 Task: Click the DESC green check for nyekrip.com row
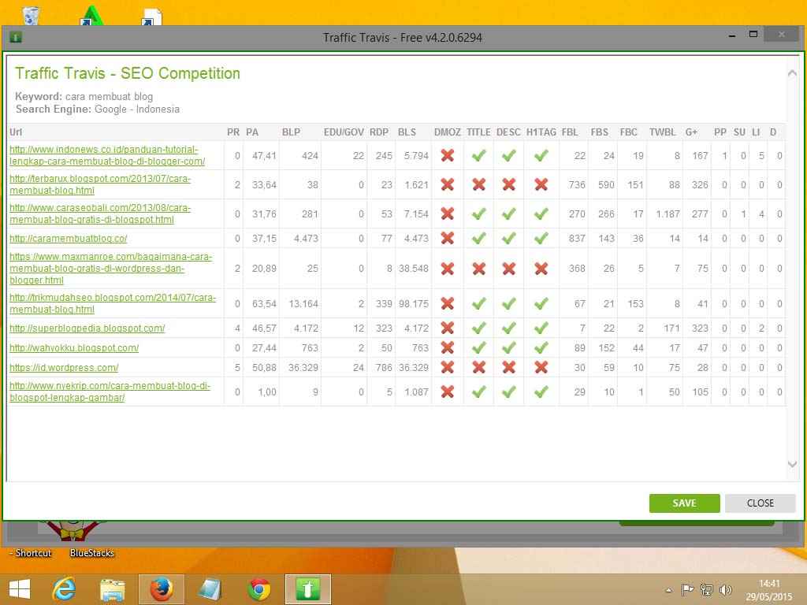(508, 392)
